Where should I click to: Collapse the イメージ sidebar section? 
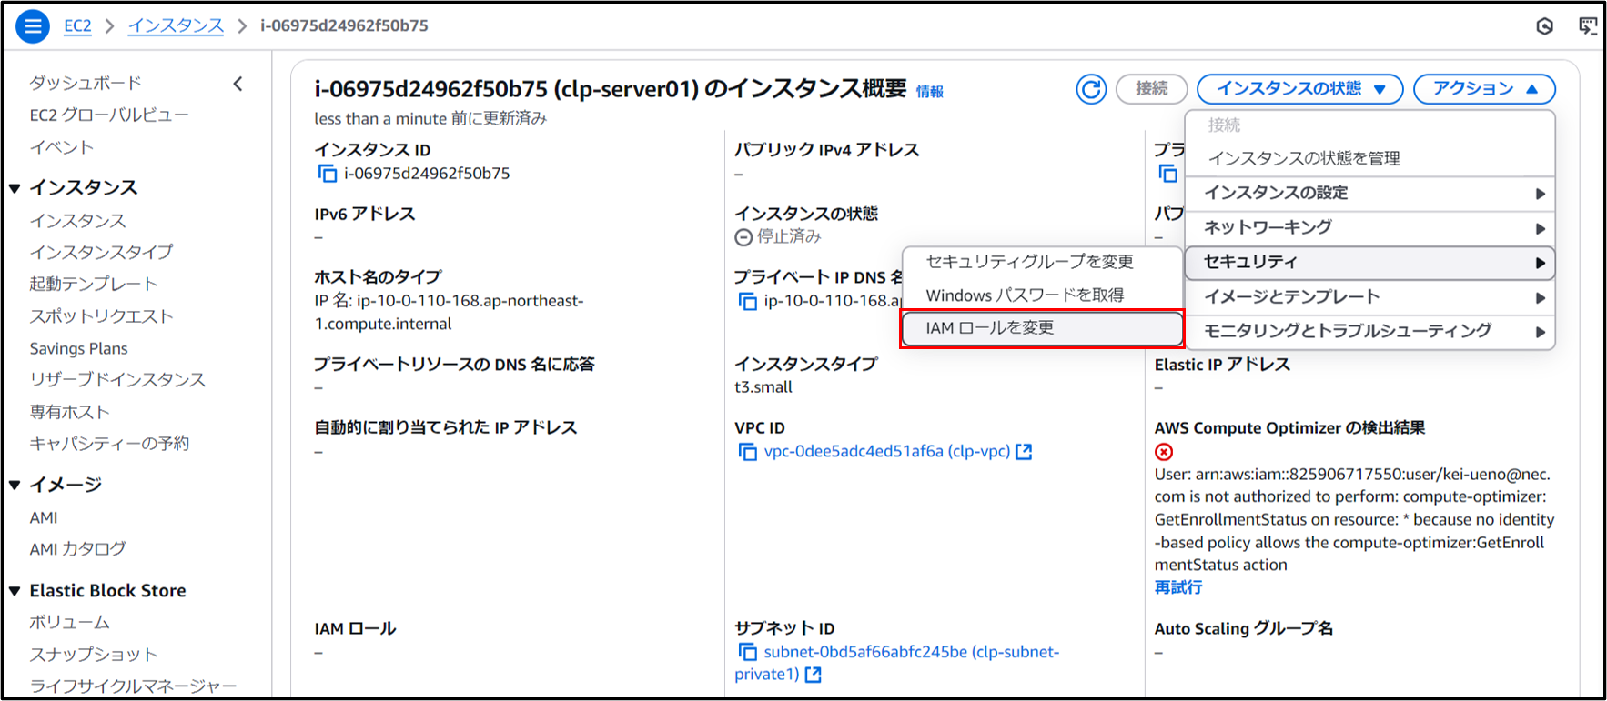(15, 485)
